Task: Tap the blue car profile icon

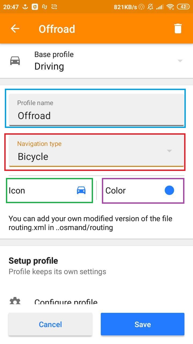Action: click(81, 190)
